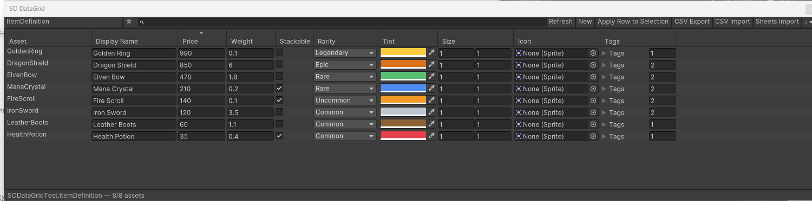Open sprite picker circle for Fire Scroll icon

(x=593, y=100)
